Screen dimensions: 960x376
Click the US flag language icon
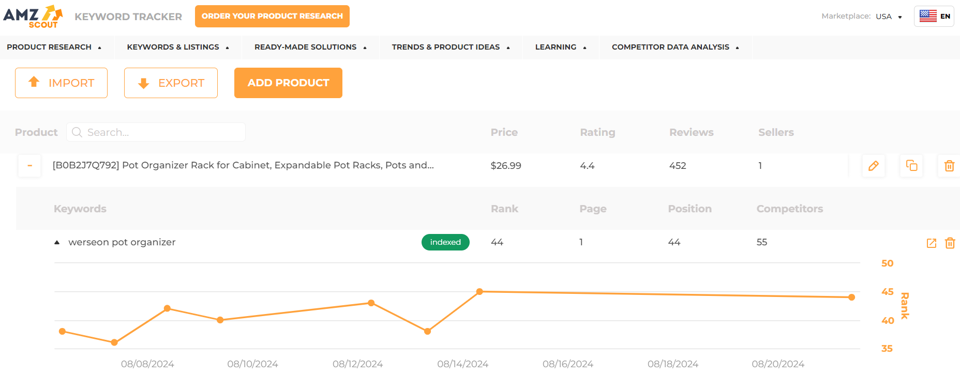(928, 16)
